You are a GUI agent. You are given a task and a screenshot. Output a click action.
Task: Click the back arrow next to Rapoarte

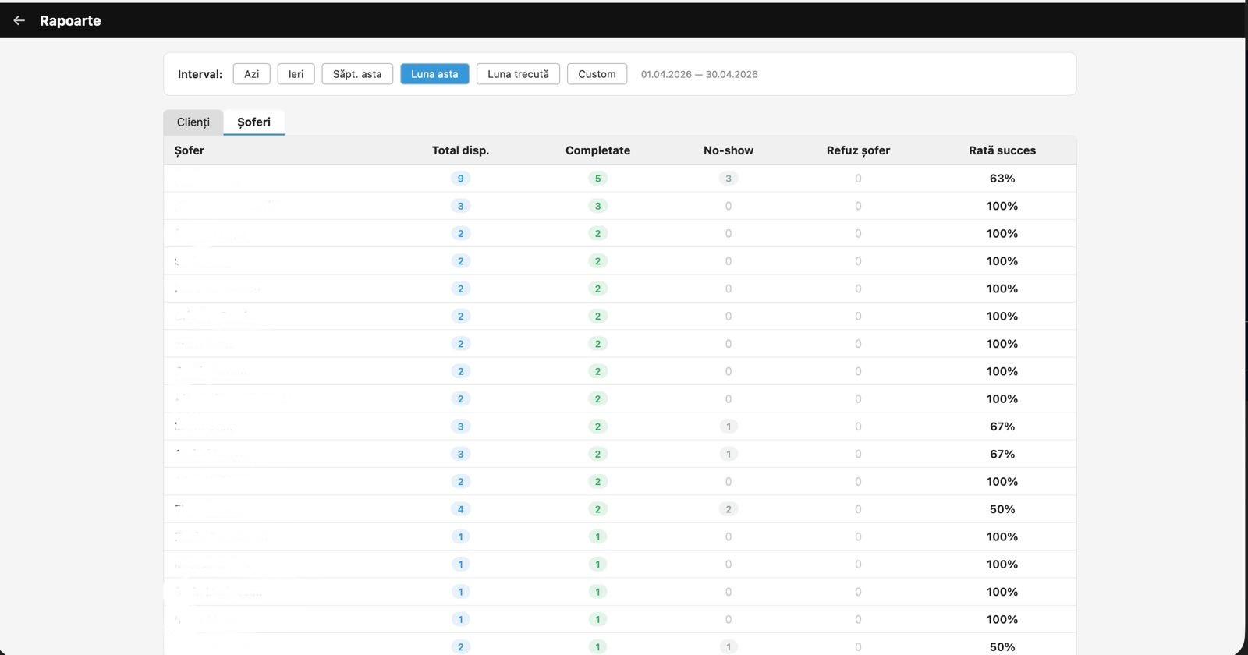point(19,21)
